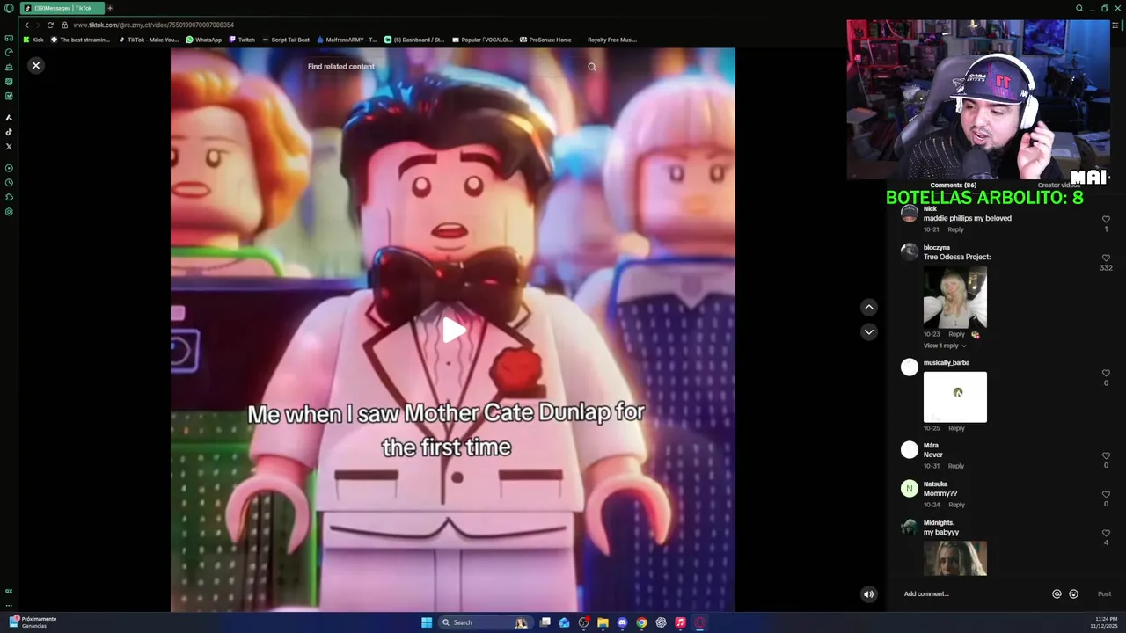The height and width of the screenshot is (633, 1126).
Task: Open Nick's profile avatar
Action: (910, 213)
